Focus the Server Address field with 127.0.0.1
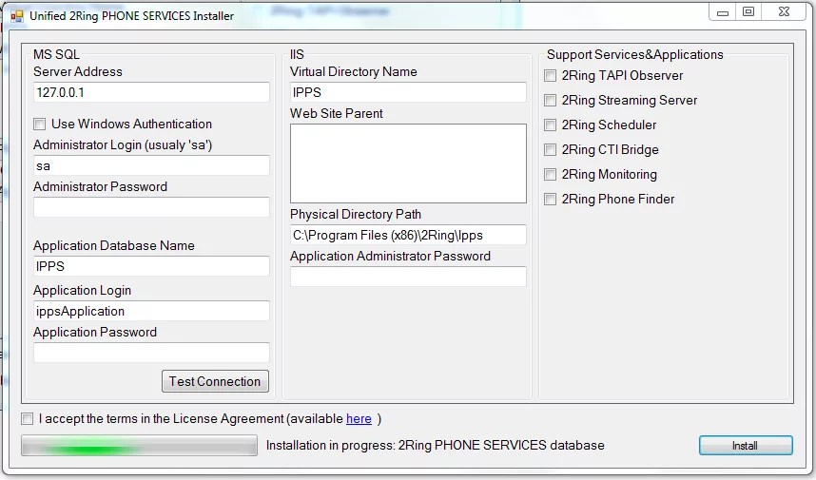The width and height of the screenshot is (816, 480). pyautogui.click(x=151, y=92)
